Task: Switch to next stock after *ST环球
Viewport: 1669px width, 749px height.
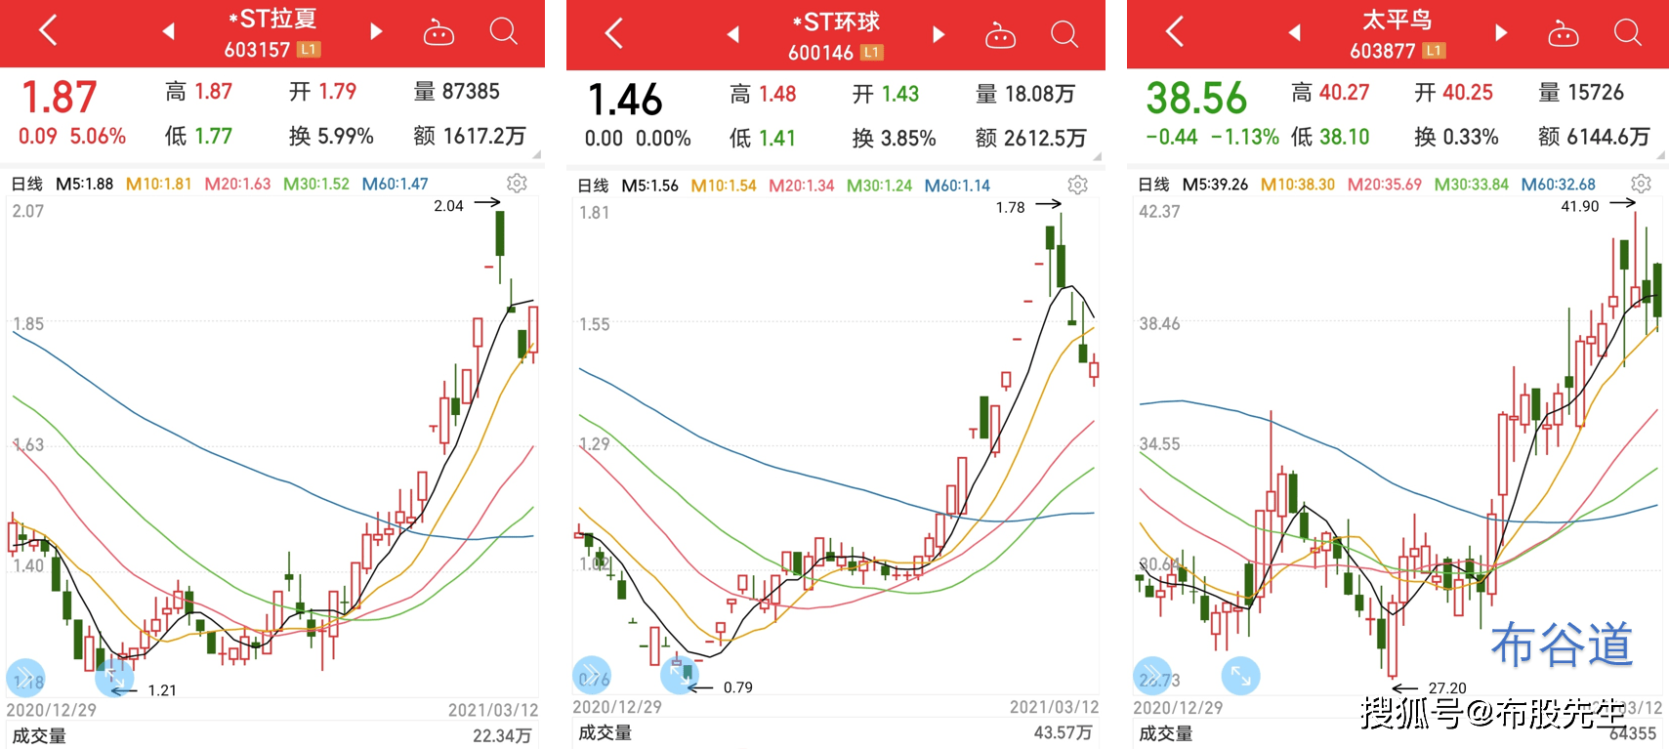Action: [x=939, y=35]
